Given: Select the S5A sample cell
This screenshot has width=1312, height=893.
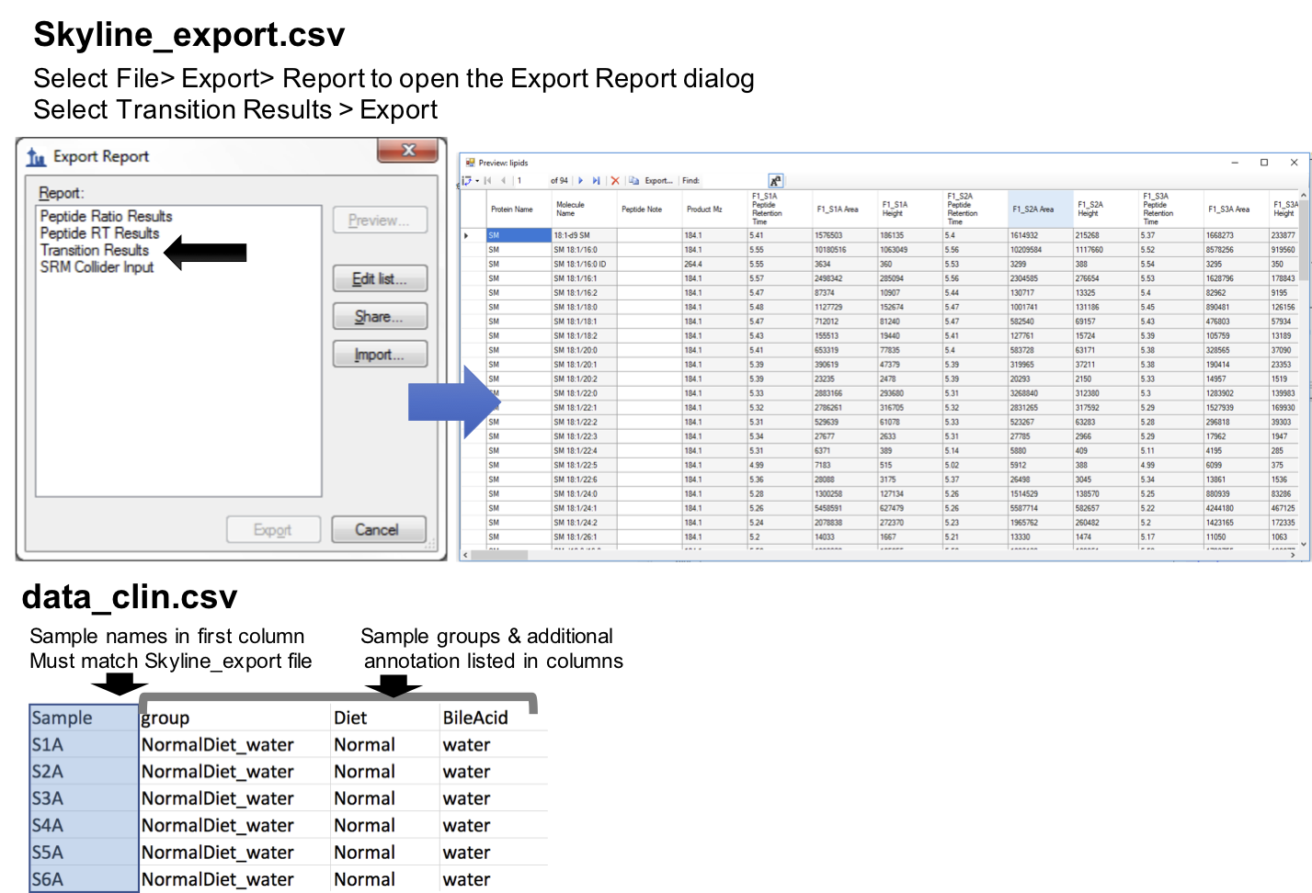Looking at the screenshot, I should [84, 852].
